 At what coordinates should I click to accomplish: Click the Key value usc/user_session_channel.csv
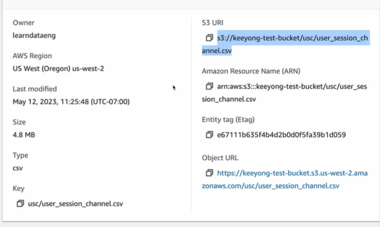(75, 204)
